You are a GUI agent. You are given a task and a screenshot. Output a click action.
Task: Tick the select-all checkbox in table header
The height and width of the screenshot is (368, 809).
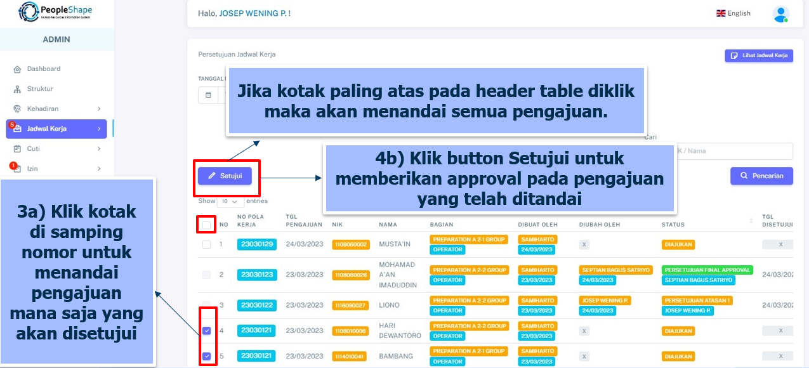coord(206,225)
